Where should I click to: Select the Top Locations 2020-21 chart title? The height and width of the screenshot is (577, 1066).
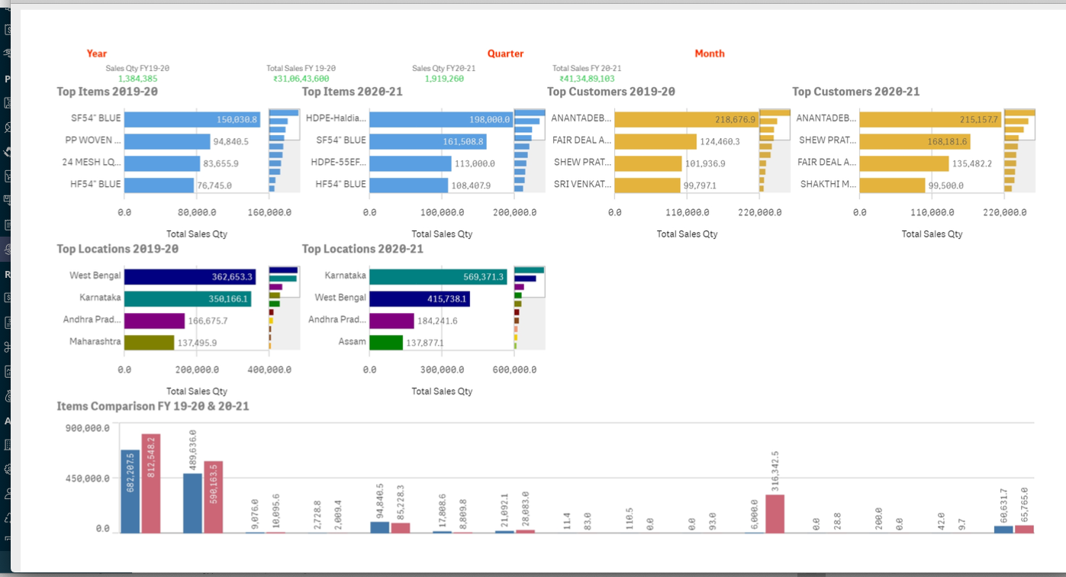click(x=362, y=249)
